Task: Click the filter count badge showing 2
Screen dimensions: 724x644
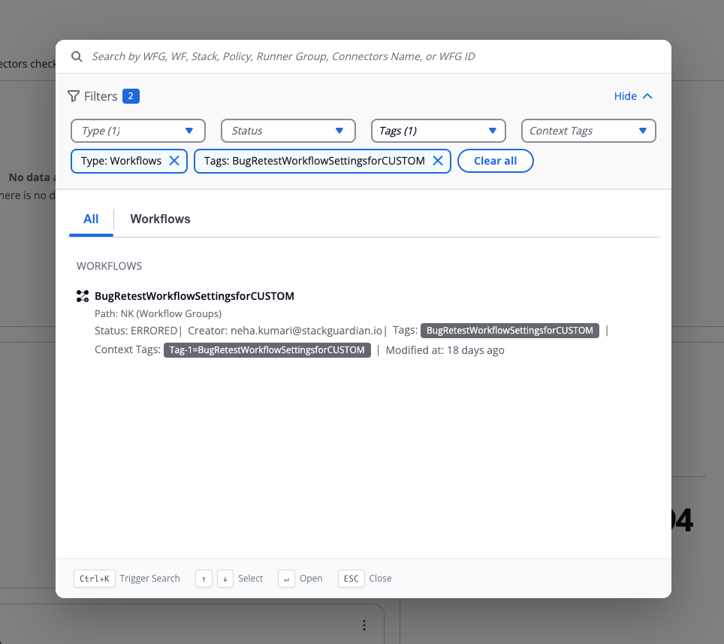Action: 131,96
